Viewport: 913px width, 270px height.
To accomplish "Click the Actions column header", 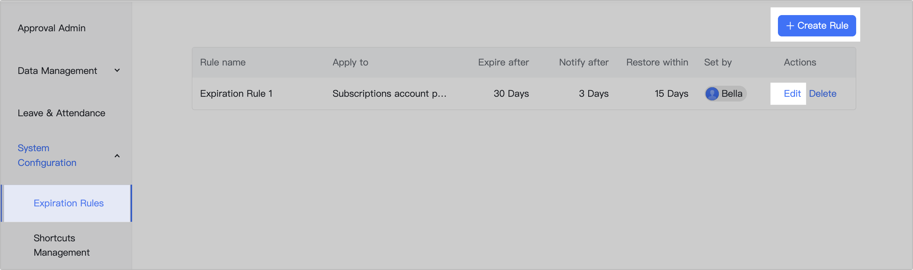I will (x=799, y=62).
